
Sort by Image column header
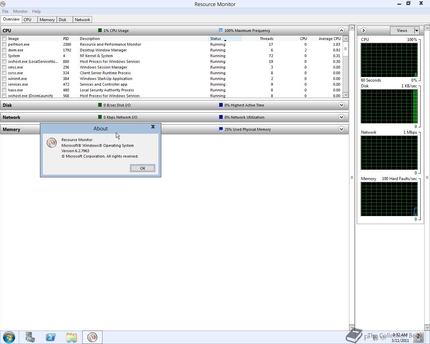point(34,39)
